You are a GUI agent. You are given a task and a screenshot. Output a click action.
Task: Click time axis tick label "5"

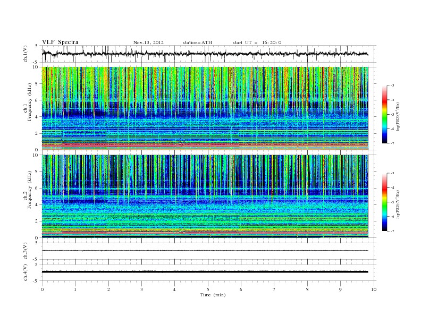click(x=208, y=289)
